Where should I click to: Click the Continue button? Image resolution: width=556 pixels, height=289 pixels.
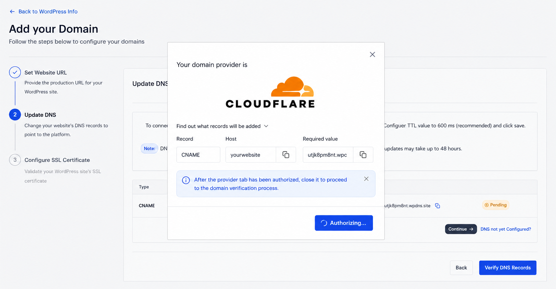coord(461,229)
